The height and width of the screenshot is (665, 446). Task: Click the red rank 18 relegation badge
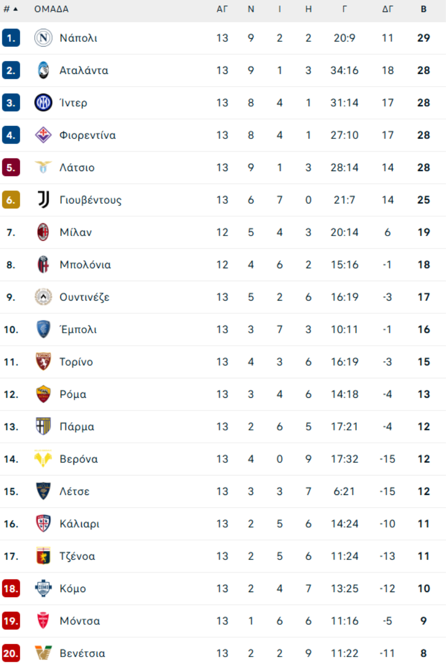coord(11,589)
